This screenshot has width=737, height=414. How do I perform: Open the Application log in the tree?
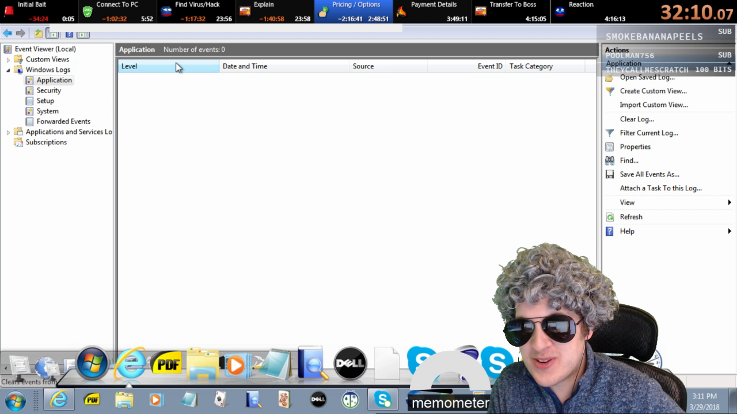click(54, 80)
